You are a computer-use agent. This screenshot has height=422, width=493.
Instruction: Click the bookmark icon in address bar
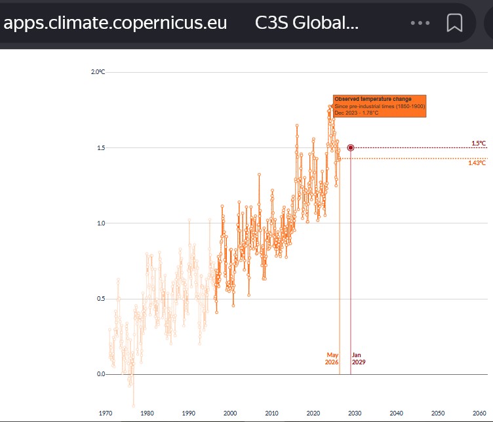tap(454, 23)
